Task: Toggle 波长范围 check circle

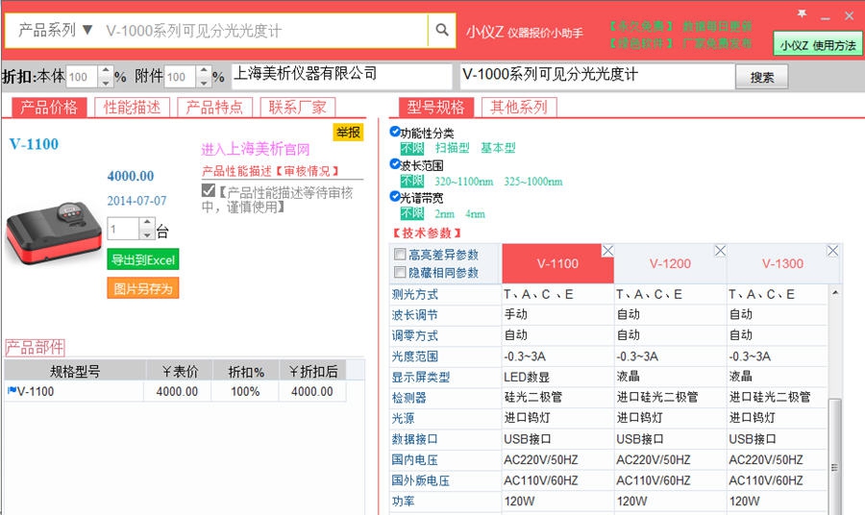Action: pyautogui.click(x=394, y=163)
